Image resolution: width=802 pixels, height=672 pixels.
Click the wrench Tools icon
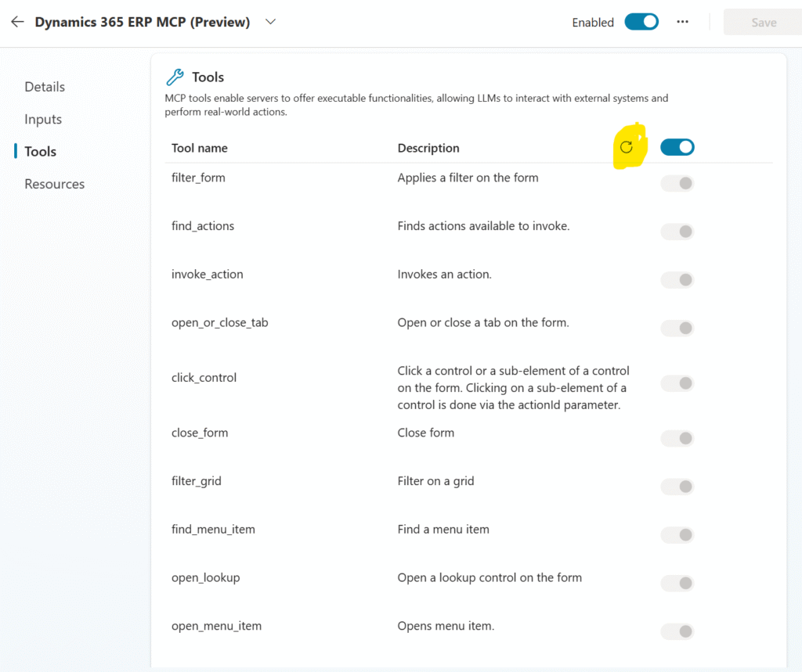pos(175,77)
